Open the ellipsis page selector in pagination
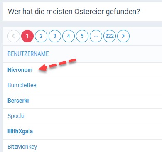Screen dimensions: 162x152 click(x=96, y=36)
